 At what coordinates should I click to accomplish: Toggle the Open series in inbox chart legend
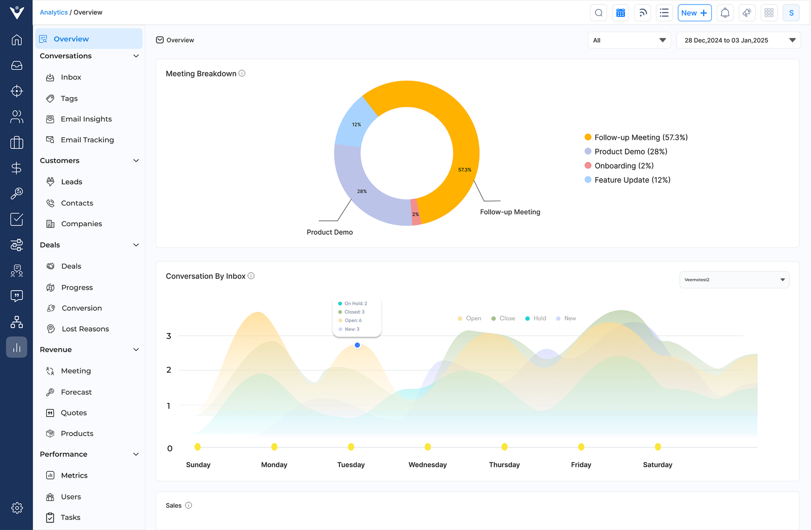click(x=469, y=318)
